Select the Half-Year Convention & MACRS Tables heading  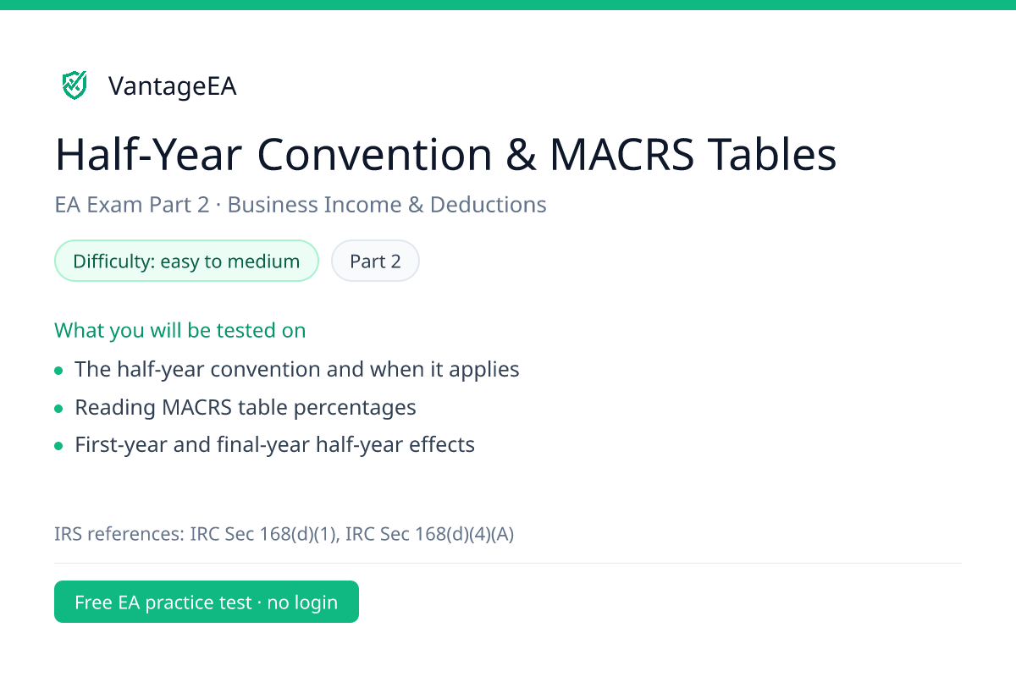click(445, 155)
